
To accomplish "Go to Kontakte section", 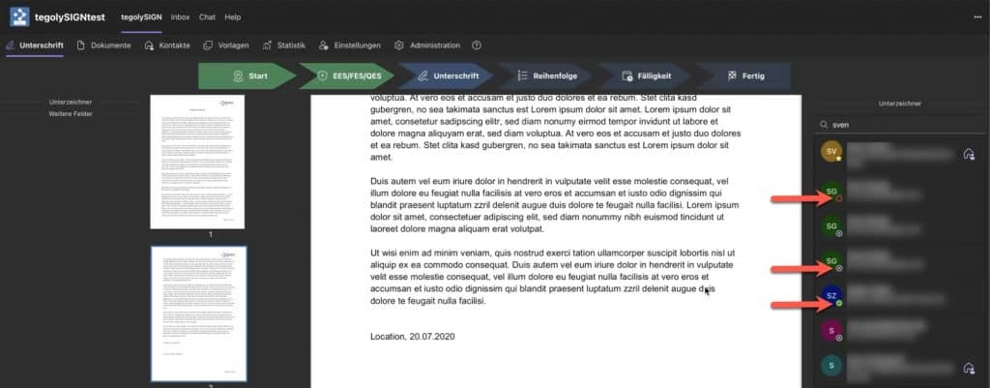I will point(167,45).
